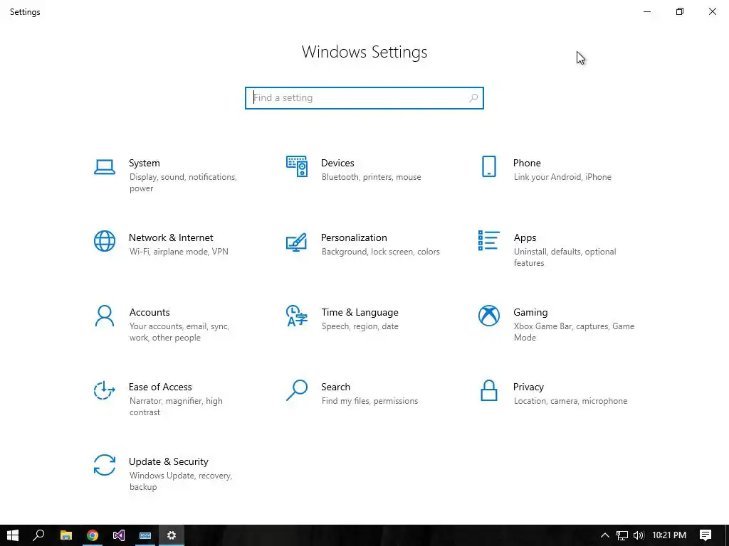The image size is (729, 546).
Task: Open the Devices keyboard-speaker icon
Action: click(x=297, y=166)
